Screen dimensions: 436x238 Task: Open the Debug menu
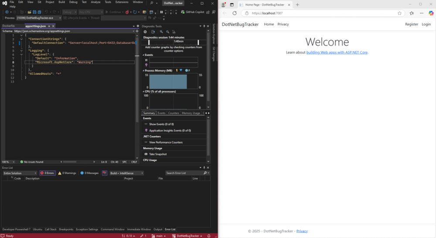click(73, 2)
